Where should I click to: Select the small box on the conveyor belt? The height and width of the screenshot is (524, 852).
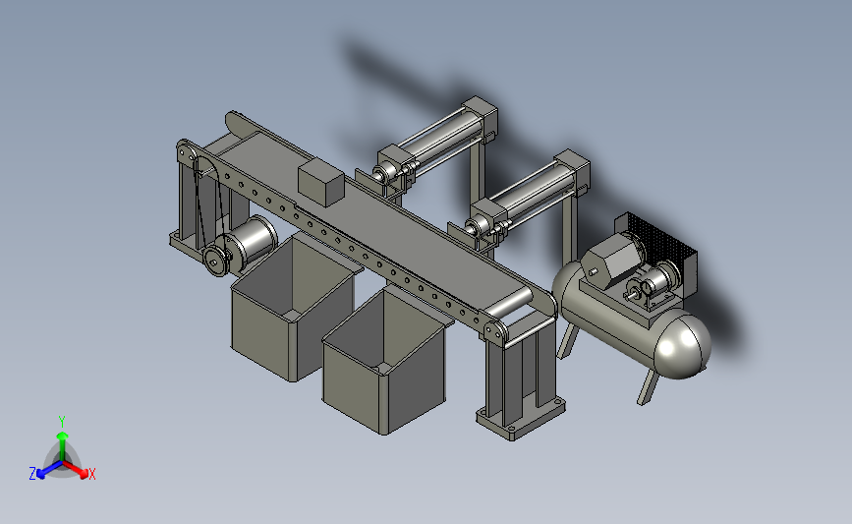[x=321, y=183]
